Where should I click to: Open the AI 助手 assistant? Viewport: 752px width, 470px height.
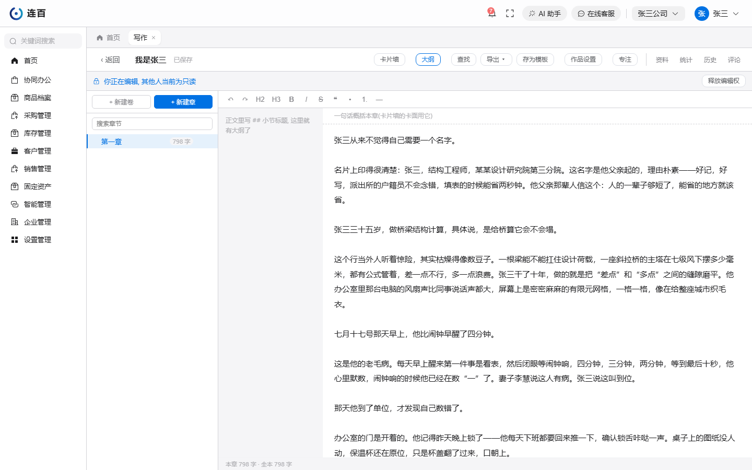point(545,14)
